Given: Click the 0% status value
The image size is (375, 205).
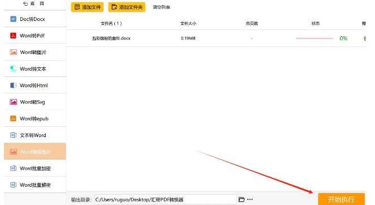Looking at the screenshot, I should point(343,39).
